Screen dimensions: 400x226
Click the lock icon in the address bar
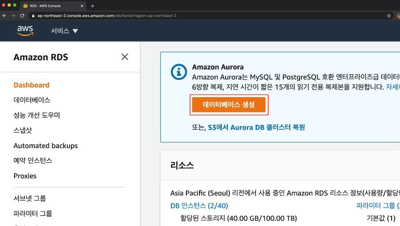33,16
